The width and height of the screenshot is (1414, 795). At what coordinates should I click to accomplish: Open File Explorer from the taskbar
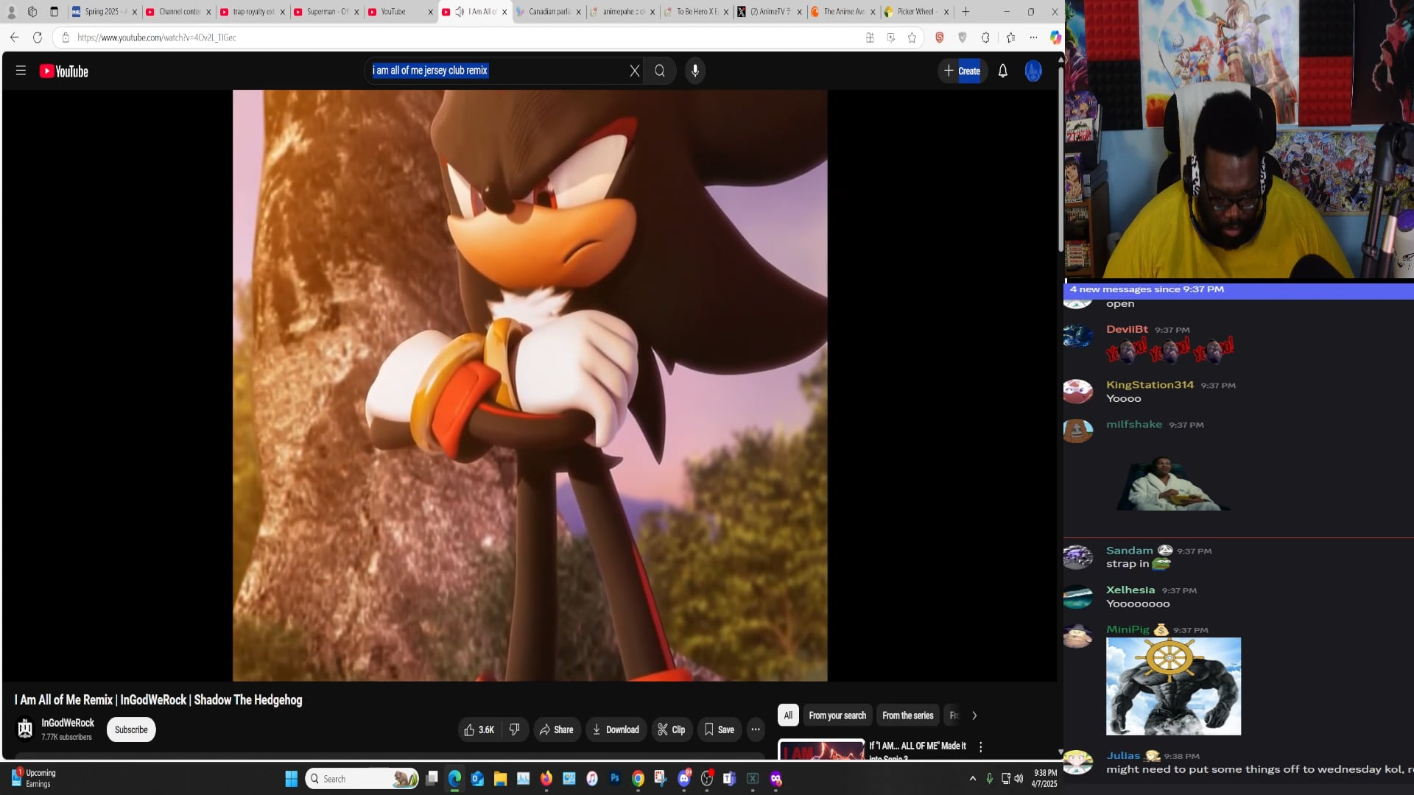[500, 778]
